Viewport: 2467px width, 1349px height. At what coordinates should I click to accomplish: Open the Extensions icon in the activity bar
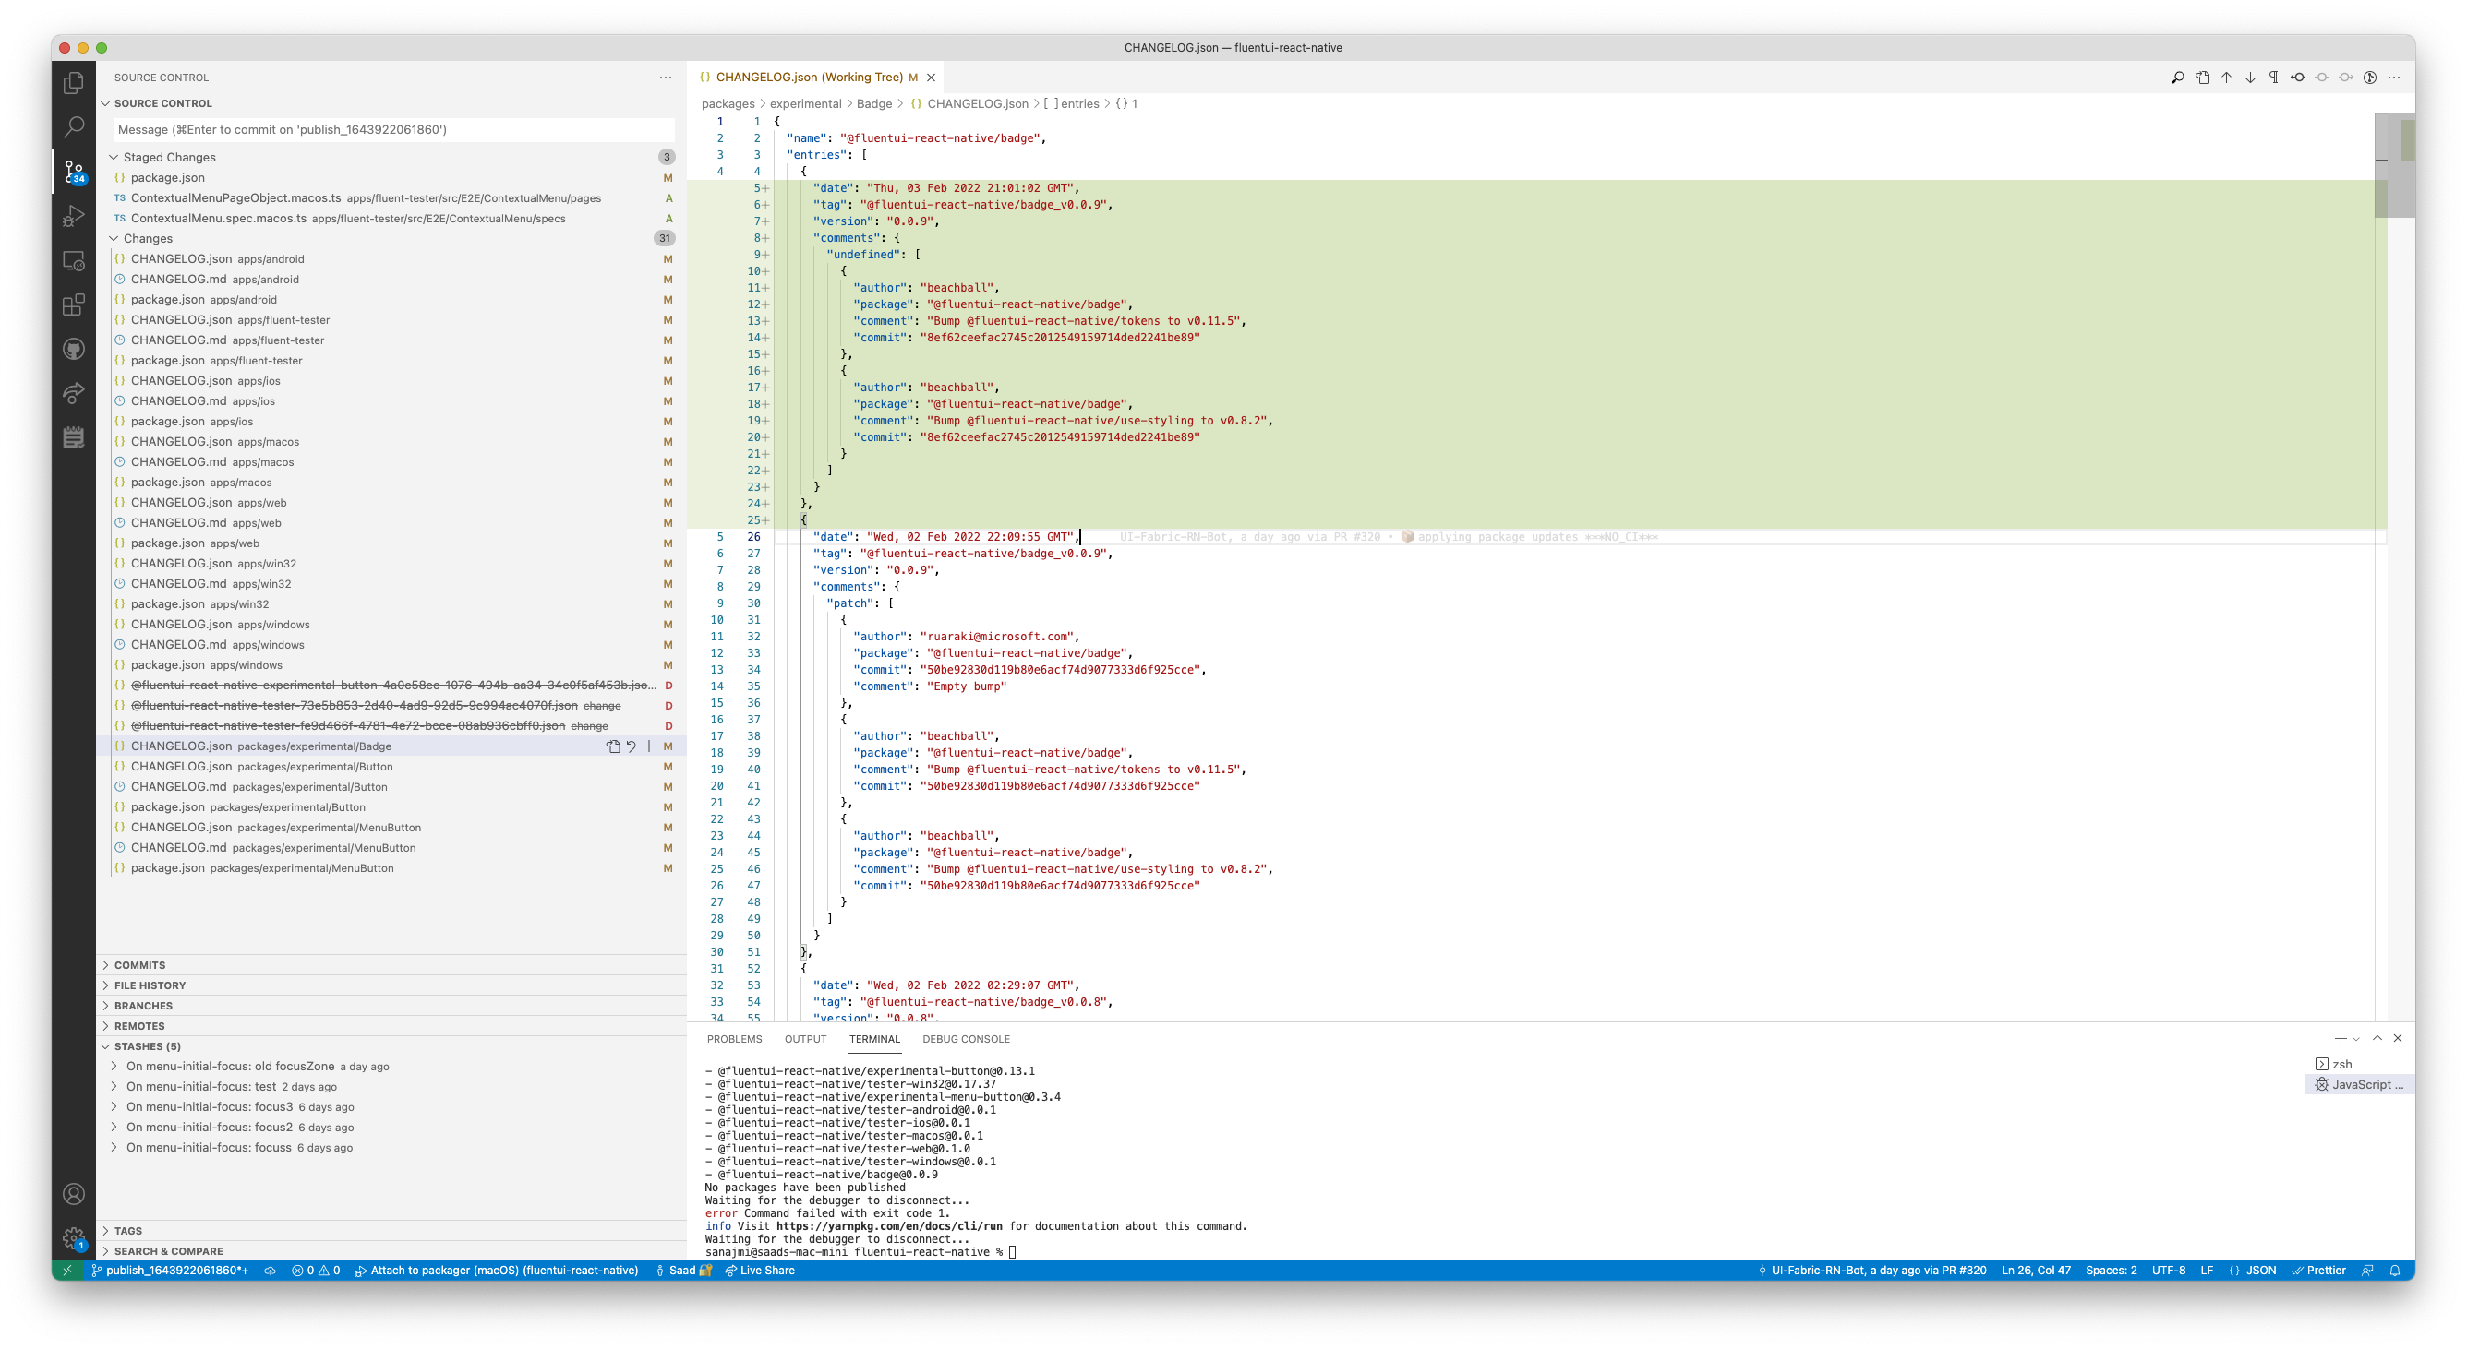[x=74, y=304]
